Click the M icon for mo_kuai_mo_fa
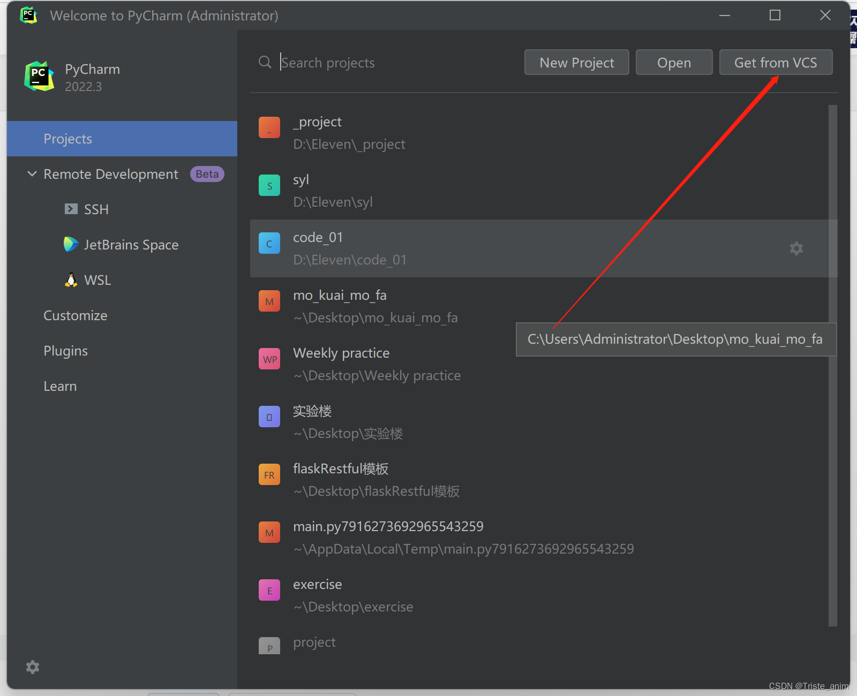857x696 pixels. pos(269,301)
